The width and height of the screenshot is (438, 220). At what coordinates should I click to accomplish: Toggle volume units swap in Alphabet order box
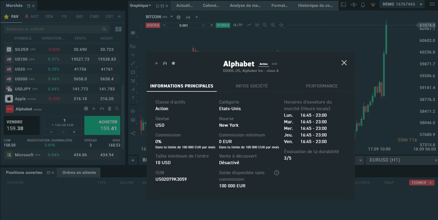(63, 132)
